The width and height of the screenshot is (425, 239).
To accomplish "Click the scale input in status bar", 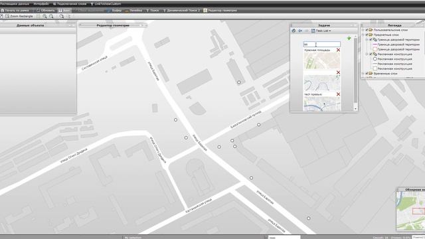I will [x=284, y=238].
